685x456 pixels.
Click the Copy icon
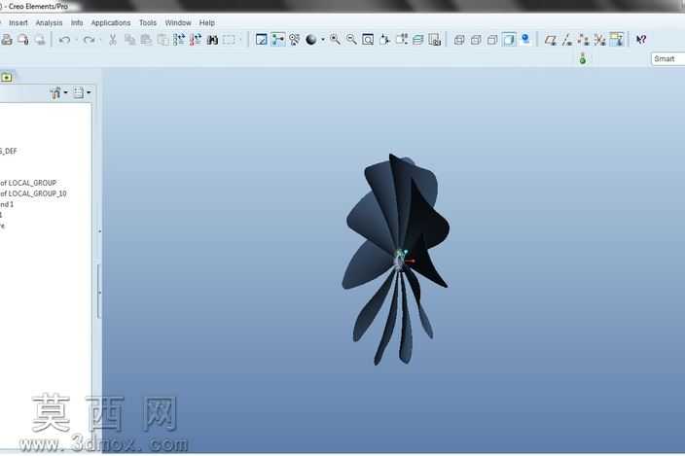(129, 40)
